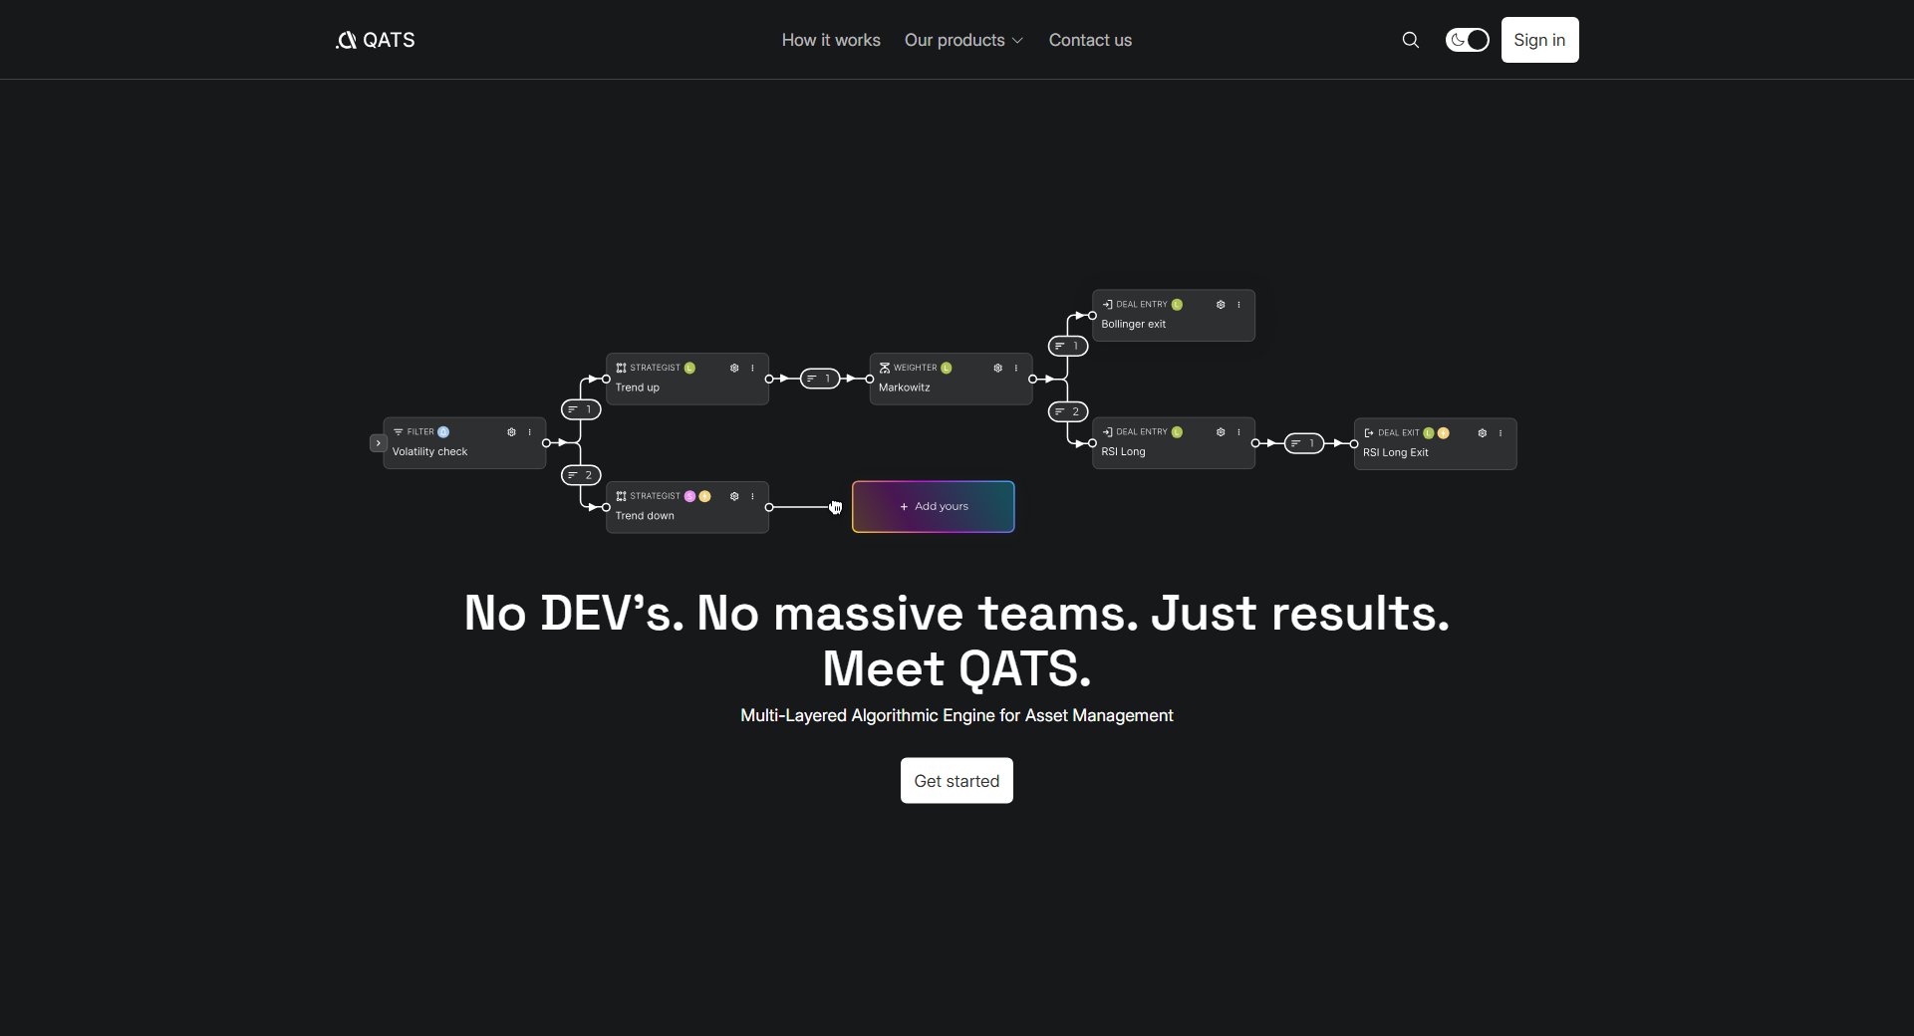Open settings gear on the Trend up strategist node
This screenshot has height=1036, width=1914.
click(x=734, y=369)
